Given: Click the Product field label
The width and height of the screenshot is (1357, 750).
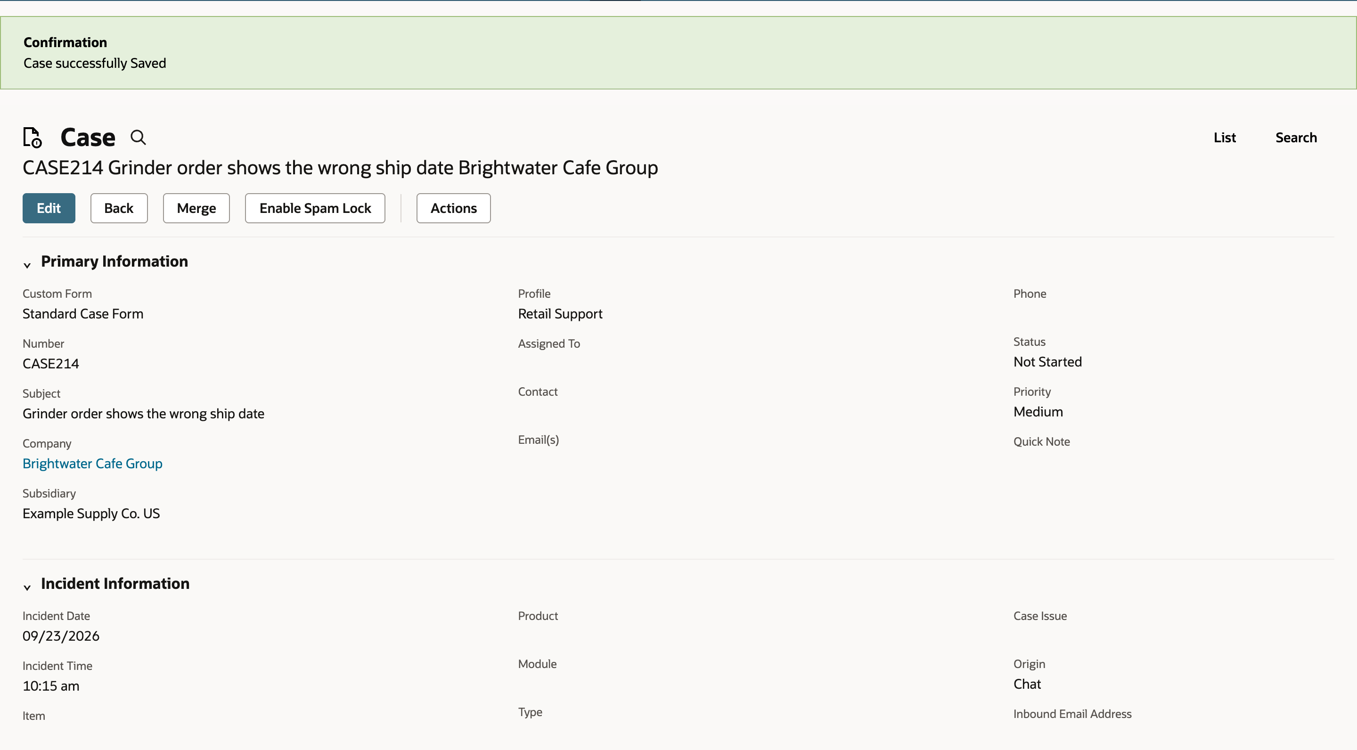Looking at the screenshot, I should (538, 616).
